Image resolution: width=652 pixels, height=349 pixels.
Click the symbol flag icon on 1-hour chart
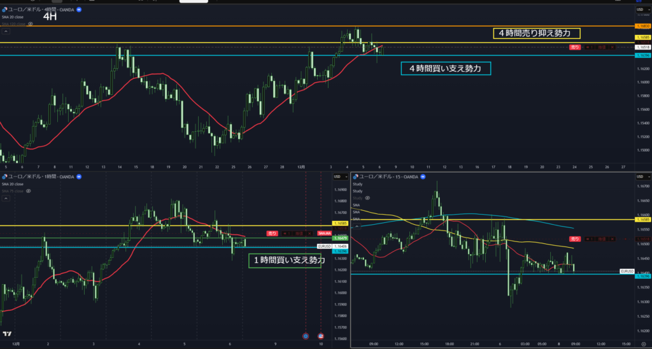coord(4,176)
